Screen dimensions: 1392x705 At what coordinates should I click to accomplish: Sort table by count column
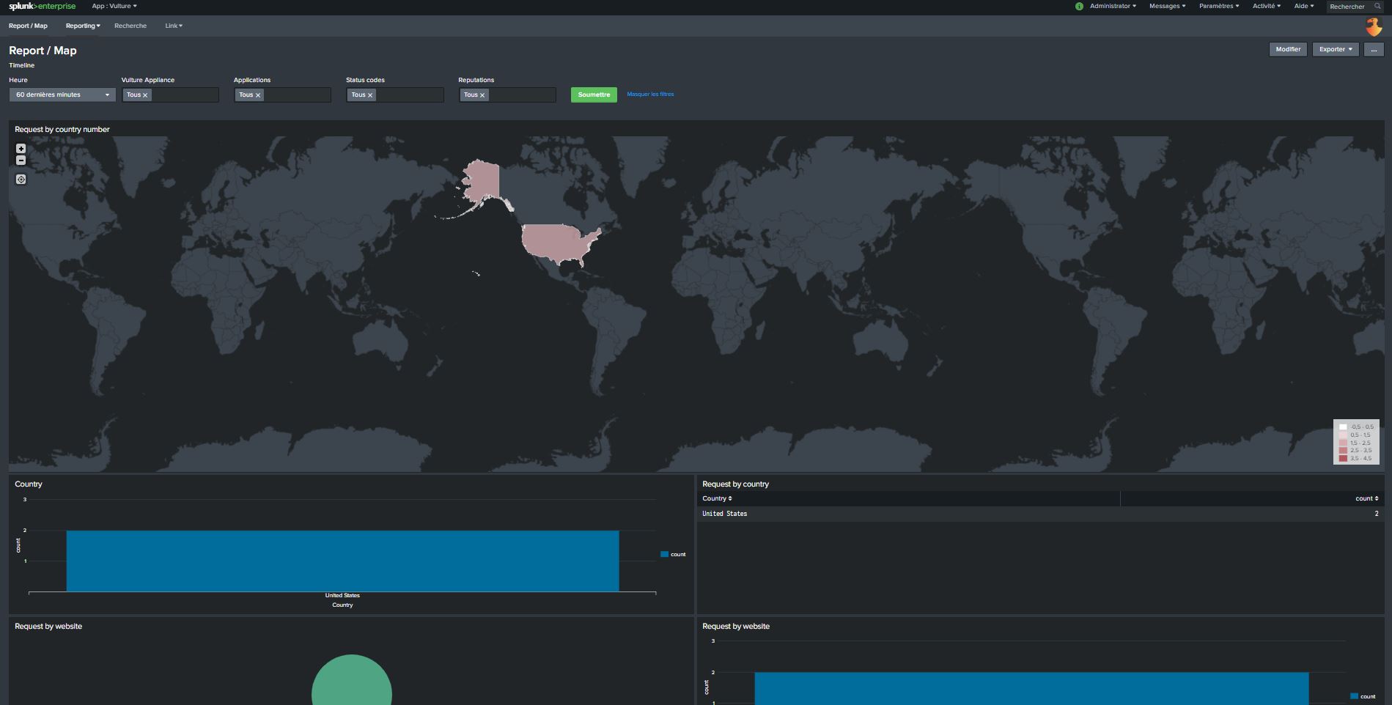point(1367,498)
